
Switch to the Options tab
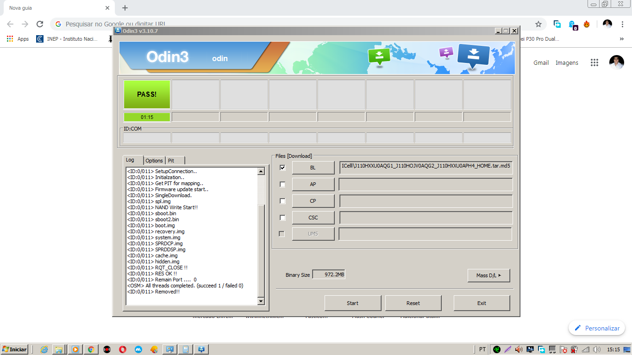(154, 161)
